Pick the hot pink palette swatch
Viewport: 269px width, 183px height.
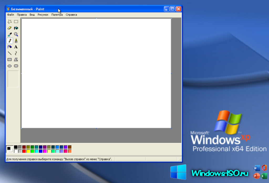(x=65, y=151)
